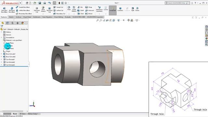
Task: Click the Zoom to Fit magnifier icon
Action: (x=97, y=20)
